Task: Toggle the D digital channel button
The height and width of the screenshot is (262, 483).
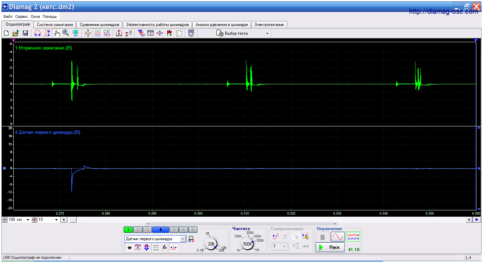Action: [x=193, y=230]
